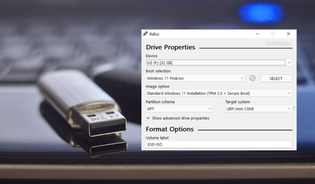The image size is (315, 184).
Task: Expand Show advanced drive properties
Action: click(x=178, y=118)
